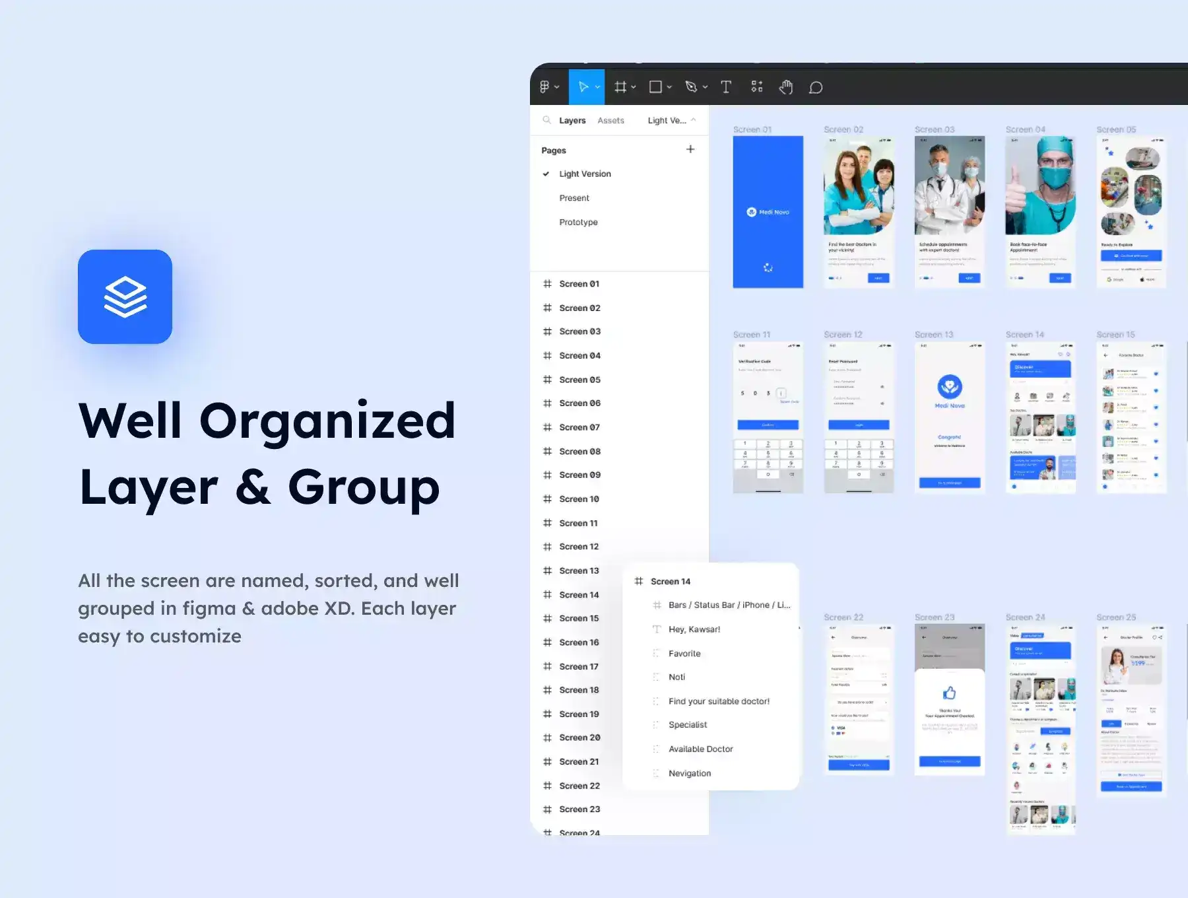1188x898 pixels.
Task: Select the Frame tool
Action: pyautogui.click(x=620, y=87)
